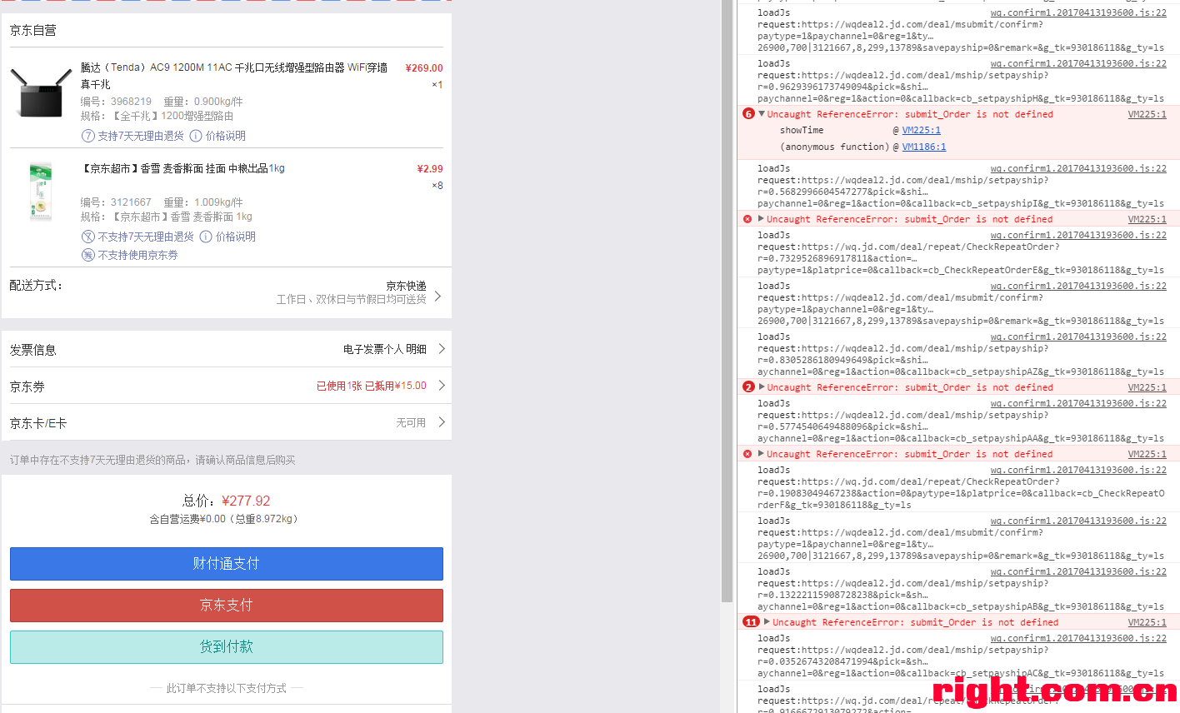Open VM225:1 source link on the count-11 error
Viewport: 1180px width, 713px height.
coord(1147,622)
